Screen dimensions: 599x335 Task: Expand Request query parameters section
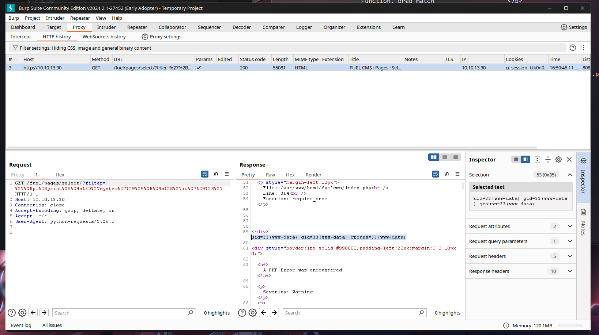[570, 241]
